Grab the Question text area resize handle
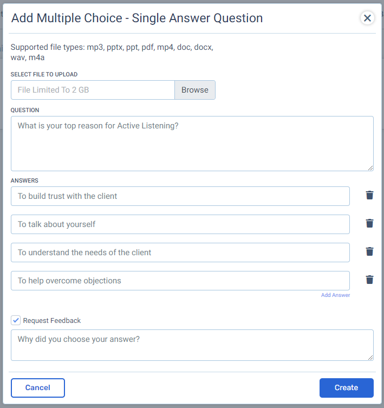The height and width of the screenshot is (408, 384). point(370,168)
